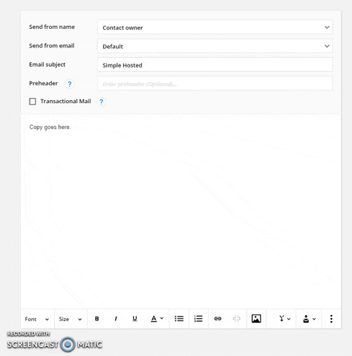Apply italic formatting
The width and height of the screenshot is (352, 356).
[x=116, y=319]
